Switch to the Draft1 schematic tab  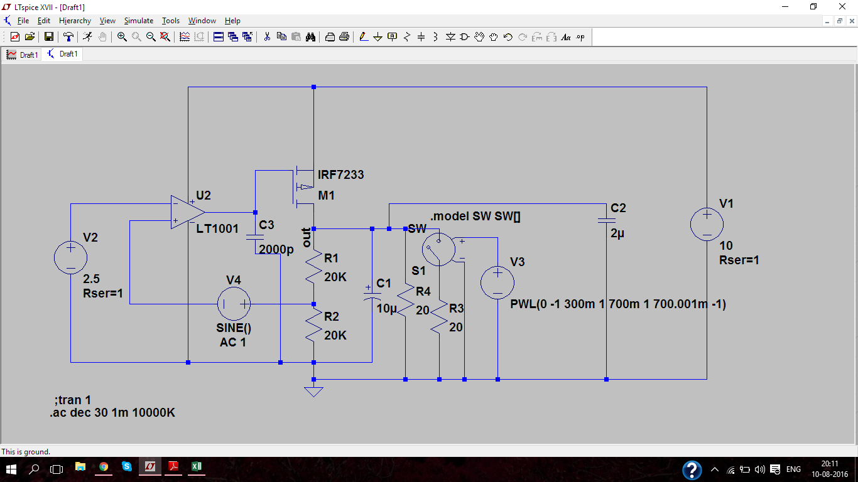[x=62, y=54]
